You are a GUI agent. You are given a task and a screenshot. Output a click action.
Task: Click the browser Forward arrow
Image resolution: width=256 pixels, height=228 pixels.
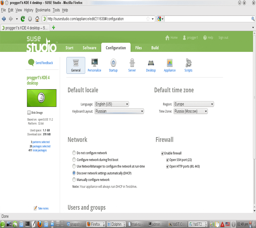click(x=11, y=19)
